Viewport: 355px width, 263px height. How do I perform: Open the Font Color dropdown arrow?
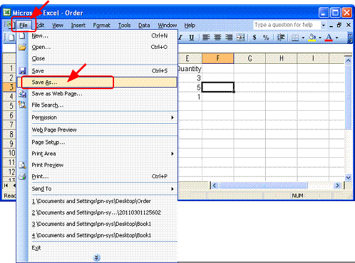tap(337, 38)
